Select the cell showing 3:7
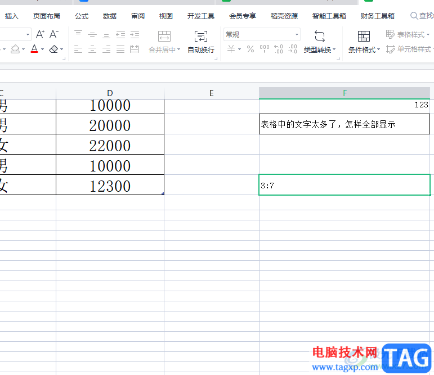Viewport: 434px width, 375px height. coord(344,185)
